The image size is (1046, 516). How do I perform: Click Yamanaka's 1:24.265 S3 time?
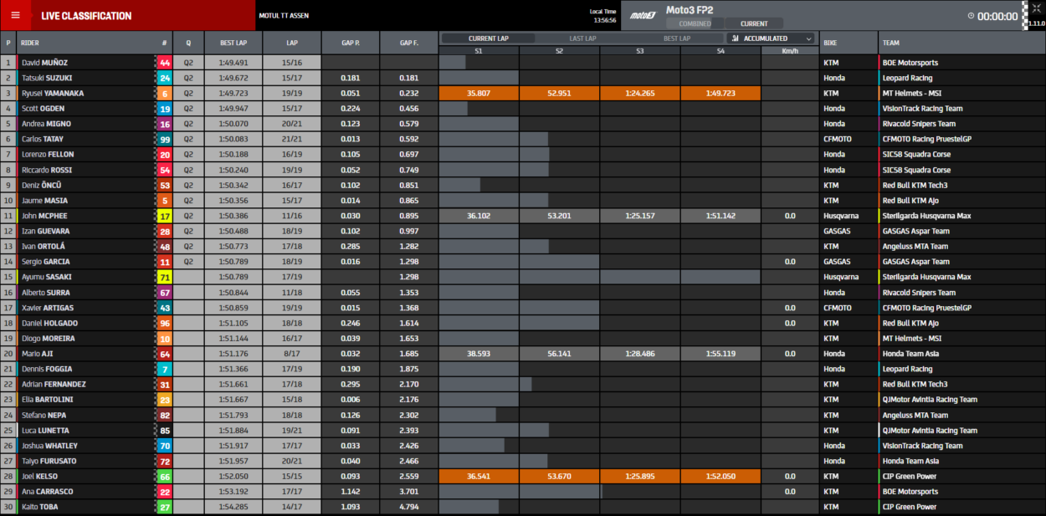(639, 94)
